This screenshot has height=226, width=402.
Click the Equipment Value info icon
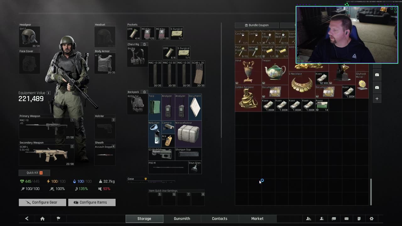pyautogui.click(x=48, y=93)
